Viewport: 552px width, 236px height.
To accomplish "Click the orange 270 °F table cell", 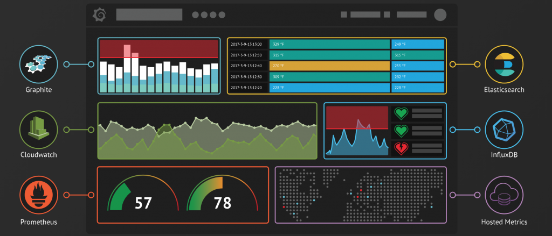I will [x=329, y=66].
